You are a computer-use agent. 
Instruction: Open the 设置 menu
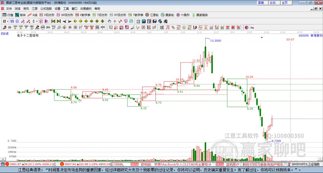tap(57, 8)
